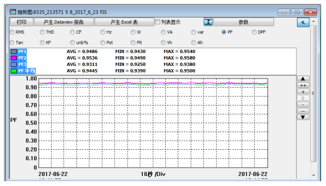Click the solid down arrow chart button
The image size is (326, 186).
[x=303, y=117]
